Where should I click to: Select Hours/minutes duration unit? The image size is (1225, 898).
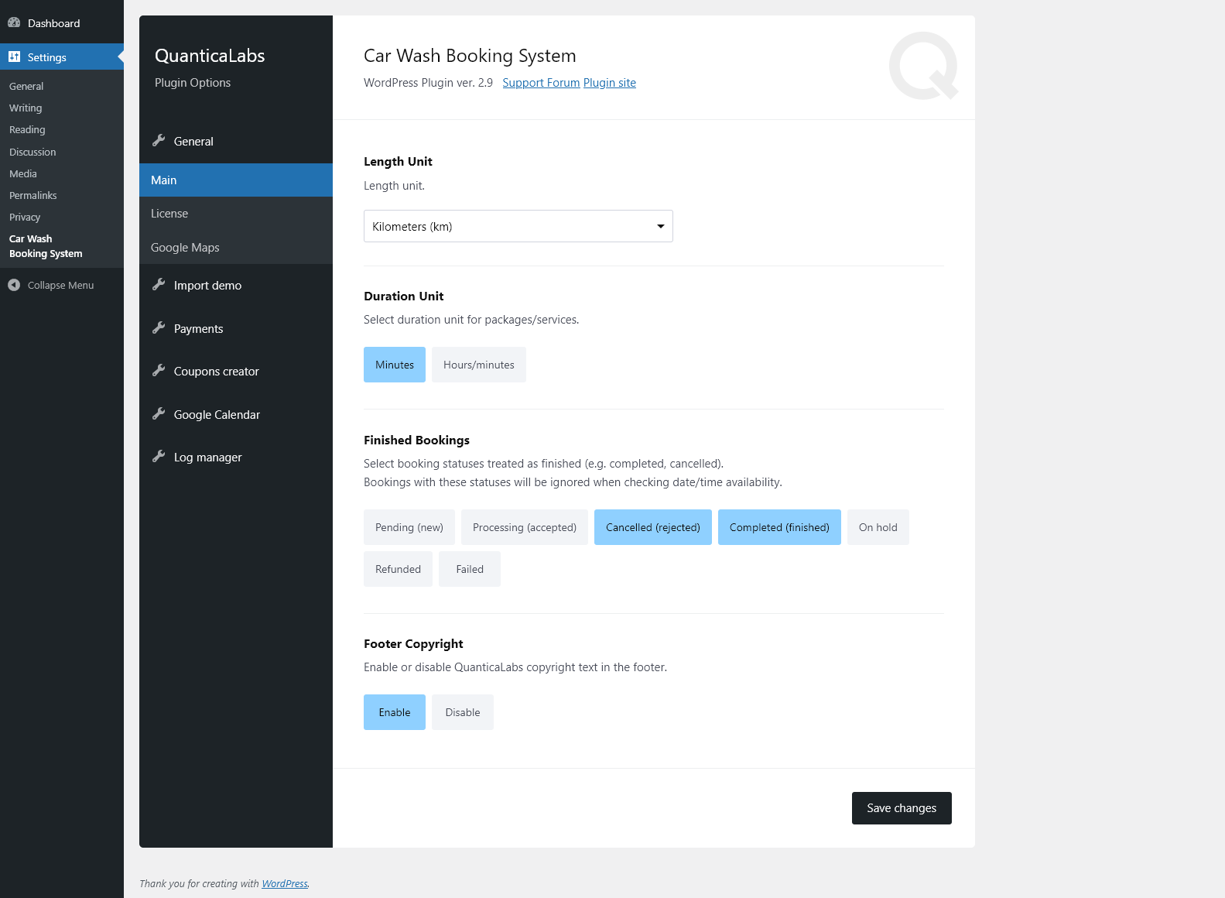478,365
